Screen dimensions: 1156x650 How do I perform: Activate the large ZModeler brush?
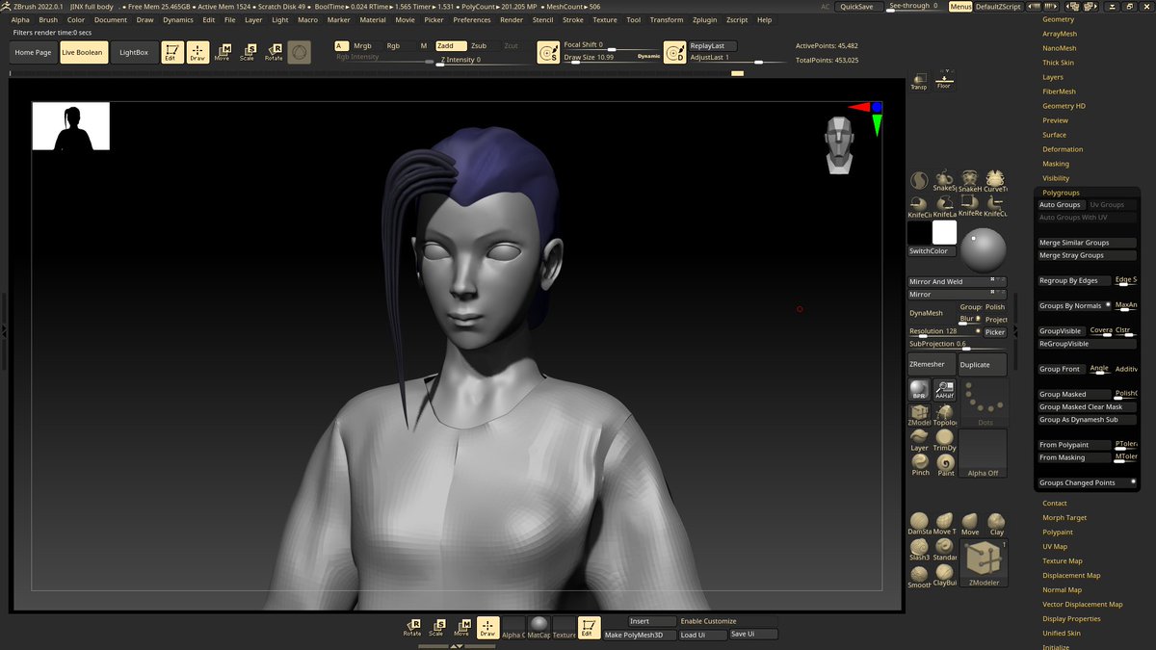(984, 563)
